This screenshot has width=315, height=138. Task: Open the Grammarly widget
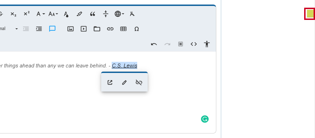coord(205,119)
